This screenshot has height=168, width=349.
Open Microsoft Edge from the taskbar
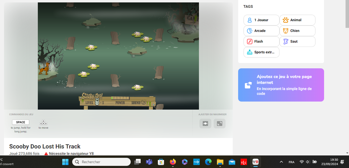[208, 162]
